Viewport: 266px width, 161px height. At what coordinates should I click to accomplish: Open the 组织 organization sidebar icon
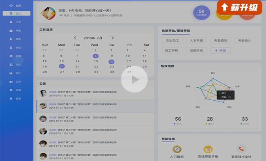(x=11, y=6)
